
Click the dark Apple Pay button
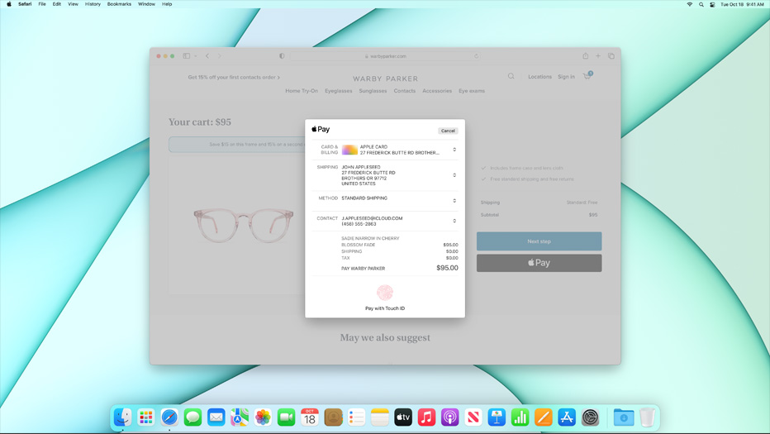point(539,263)
